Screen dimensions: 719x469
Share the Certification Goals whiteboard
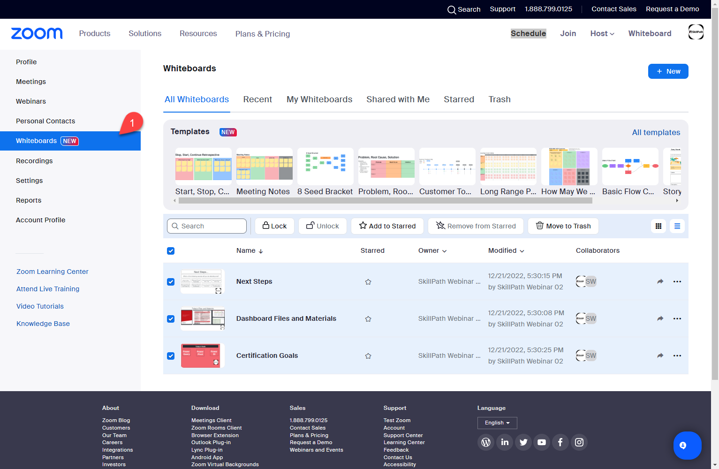[x=660, y=356]
